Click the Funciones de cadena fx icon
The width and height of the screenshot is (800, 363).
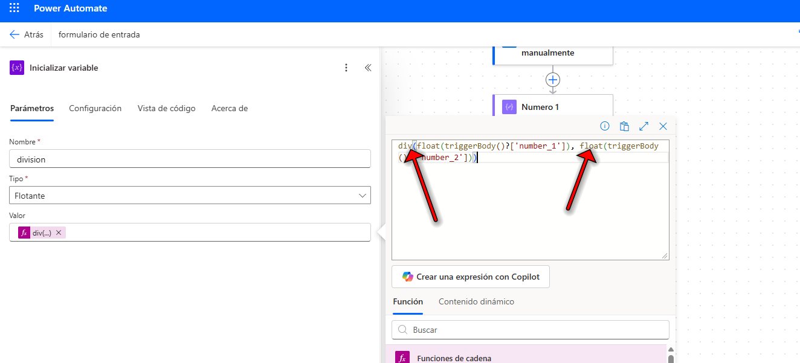[402, 358]
